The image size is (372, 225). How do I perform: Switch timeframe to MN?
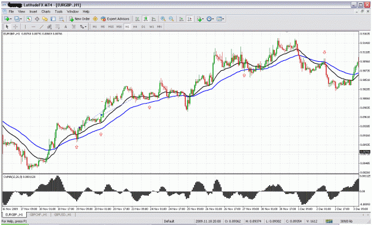(x=159, y=27)
